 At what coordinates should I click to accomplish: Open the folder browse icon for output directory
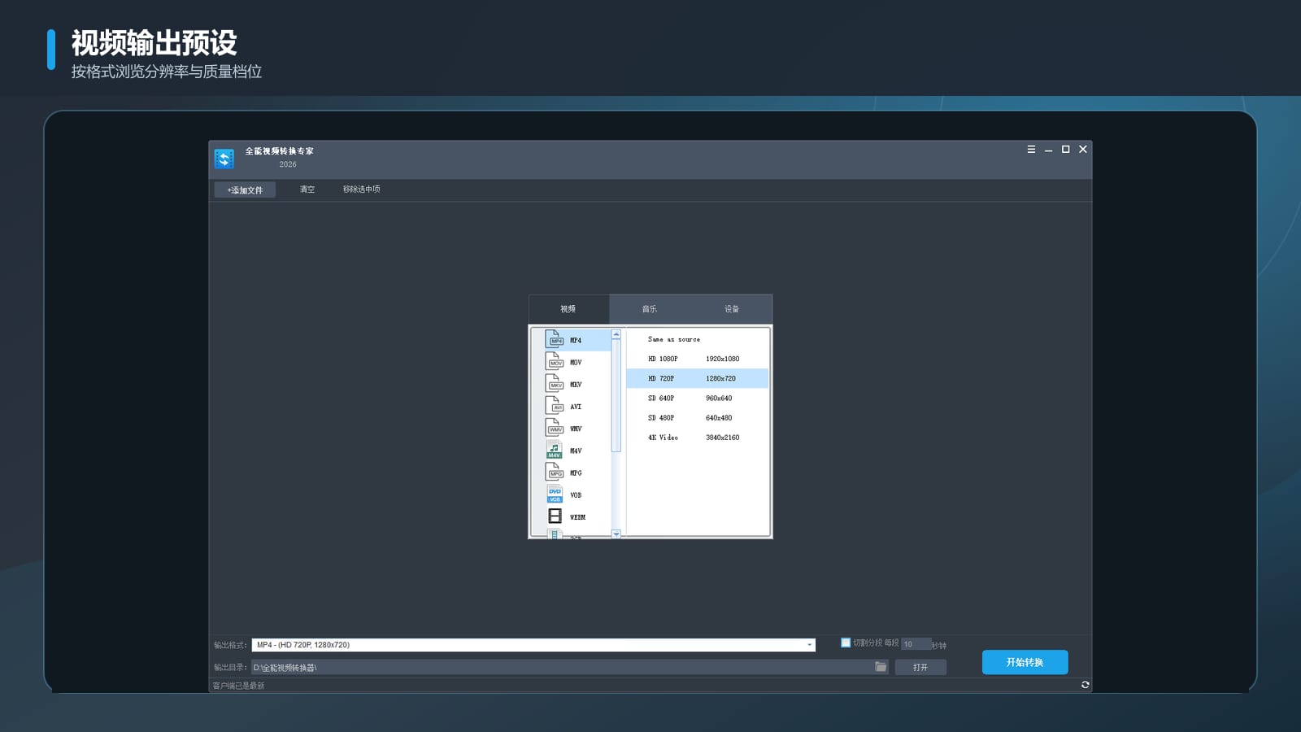881,667
